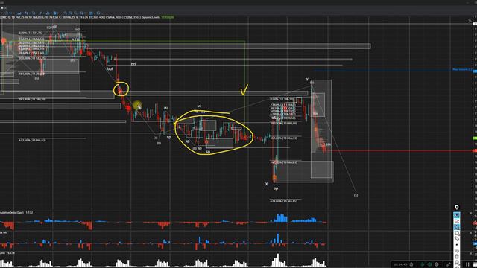
Task: Select the cursor arrow annotation tool
Action: (457, 221)
